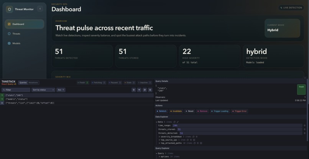
Task: Select the ["stats","24h"] query row
Action: click(77, 95)
